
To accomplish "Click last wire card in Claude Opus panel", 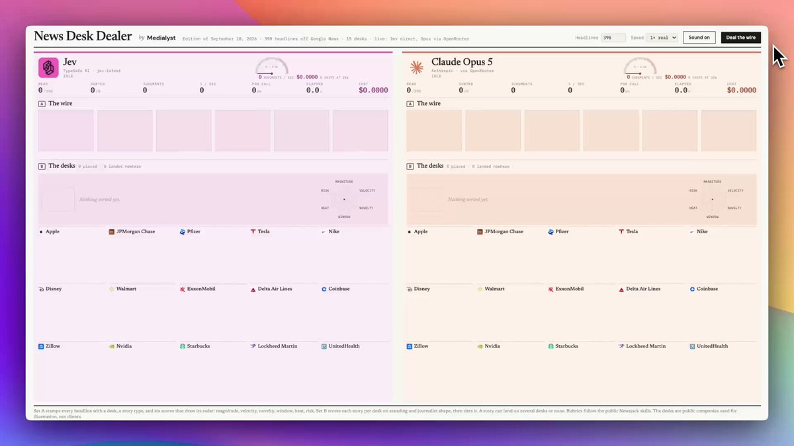I will click(729, 131).
